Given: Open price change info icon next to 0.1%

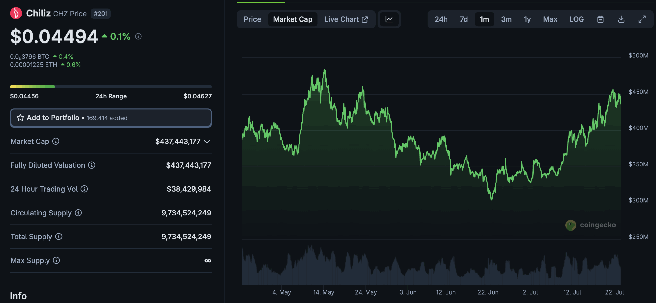Looking at the screenshot, I should pos(138,36).
